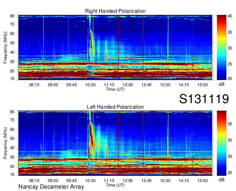
Task: Click the red radio burst in the Right Handed plot
Action: point(91,40)
